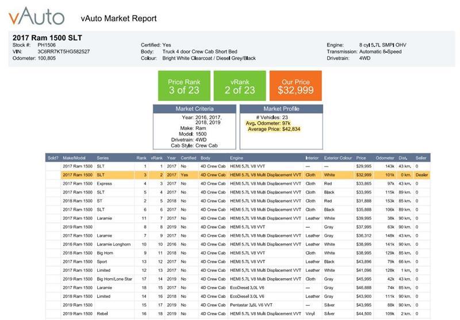This screenshot has height=320, width=460.
Task: Click the $29,995 price cell
Action: [364, 166]
